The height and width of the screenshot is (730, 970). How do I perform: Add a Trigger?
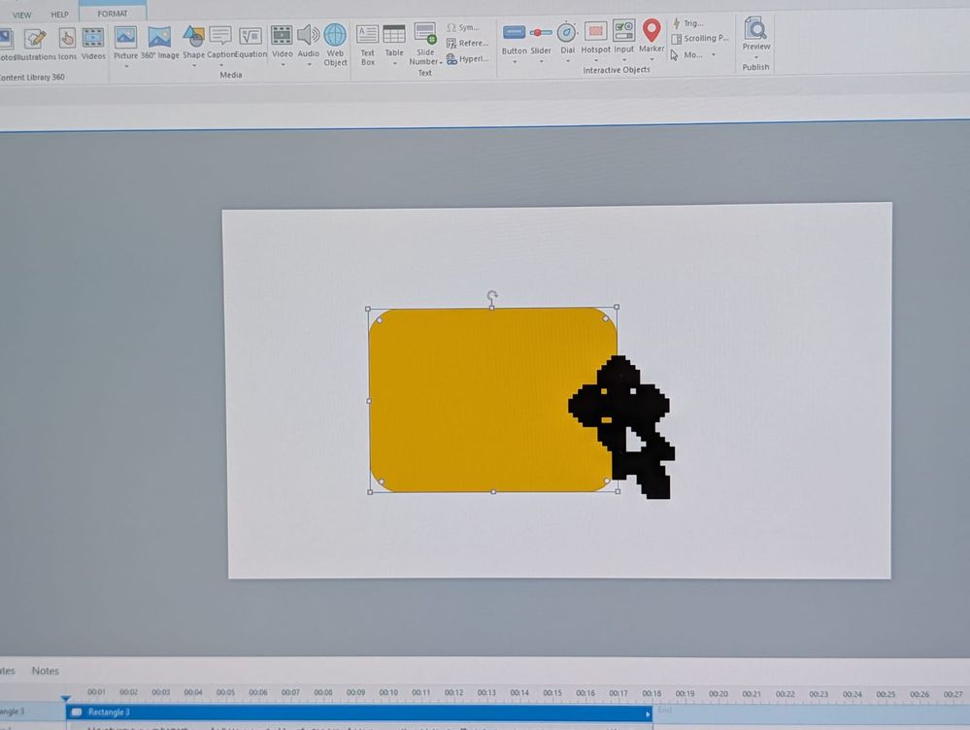(687, 23)
